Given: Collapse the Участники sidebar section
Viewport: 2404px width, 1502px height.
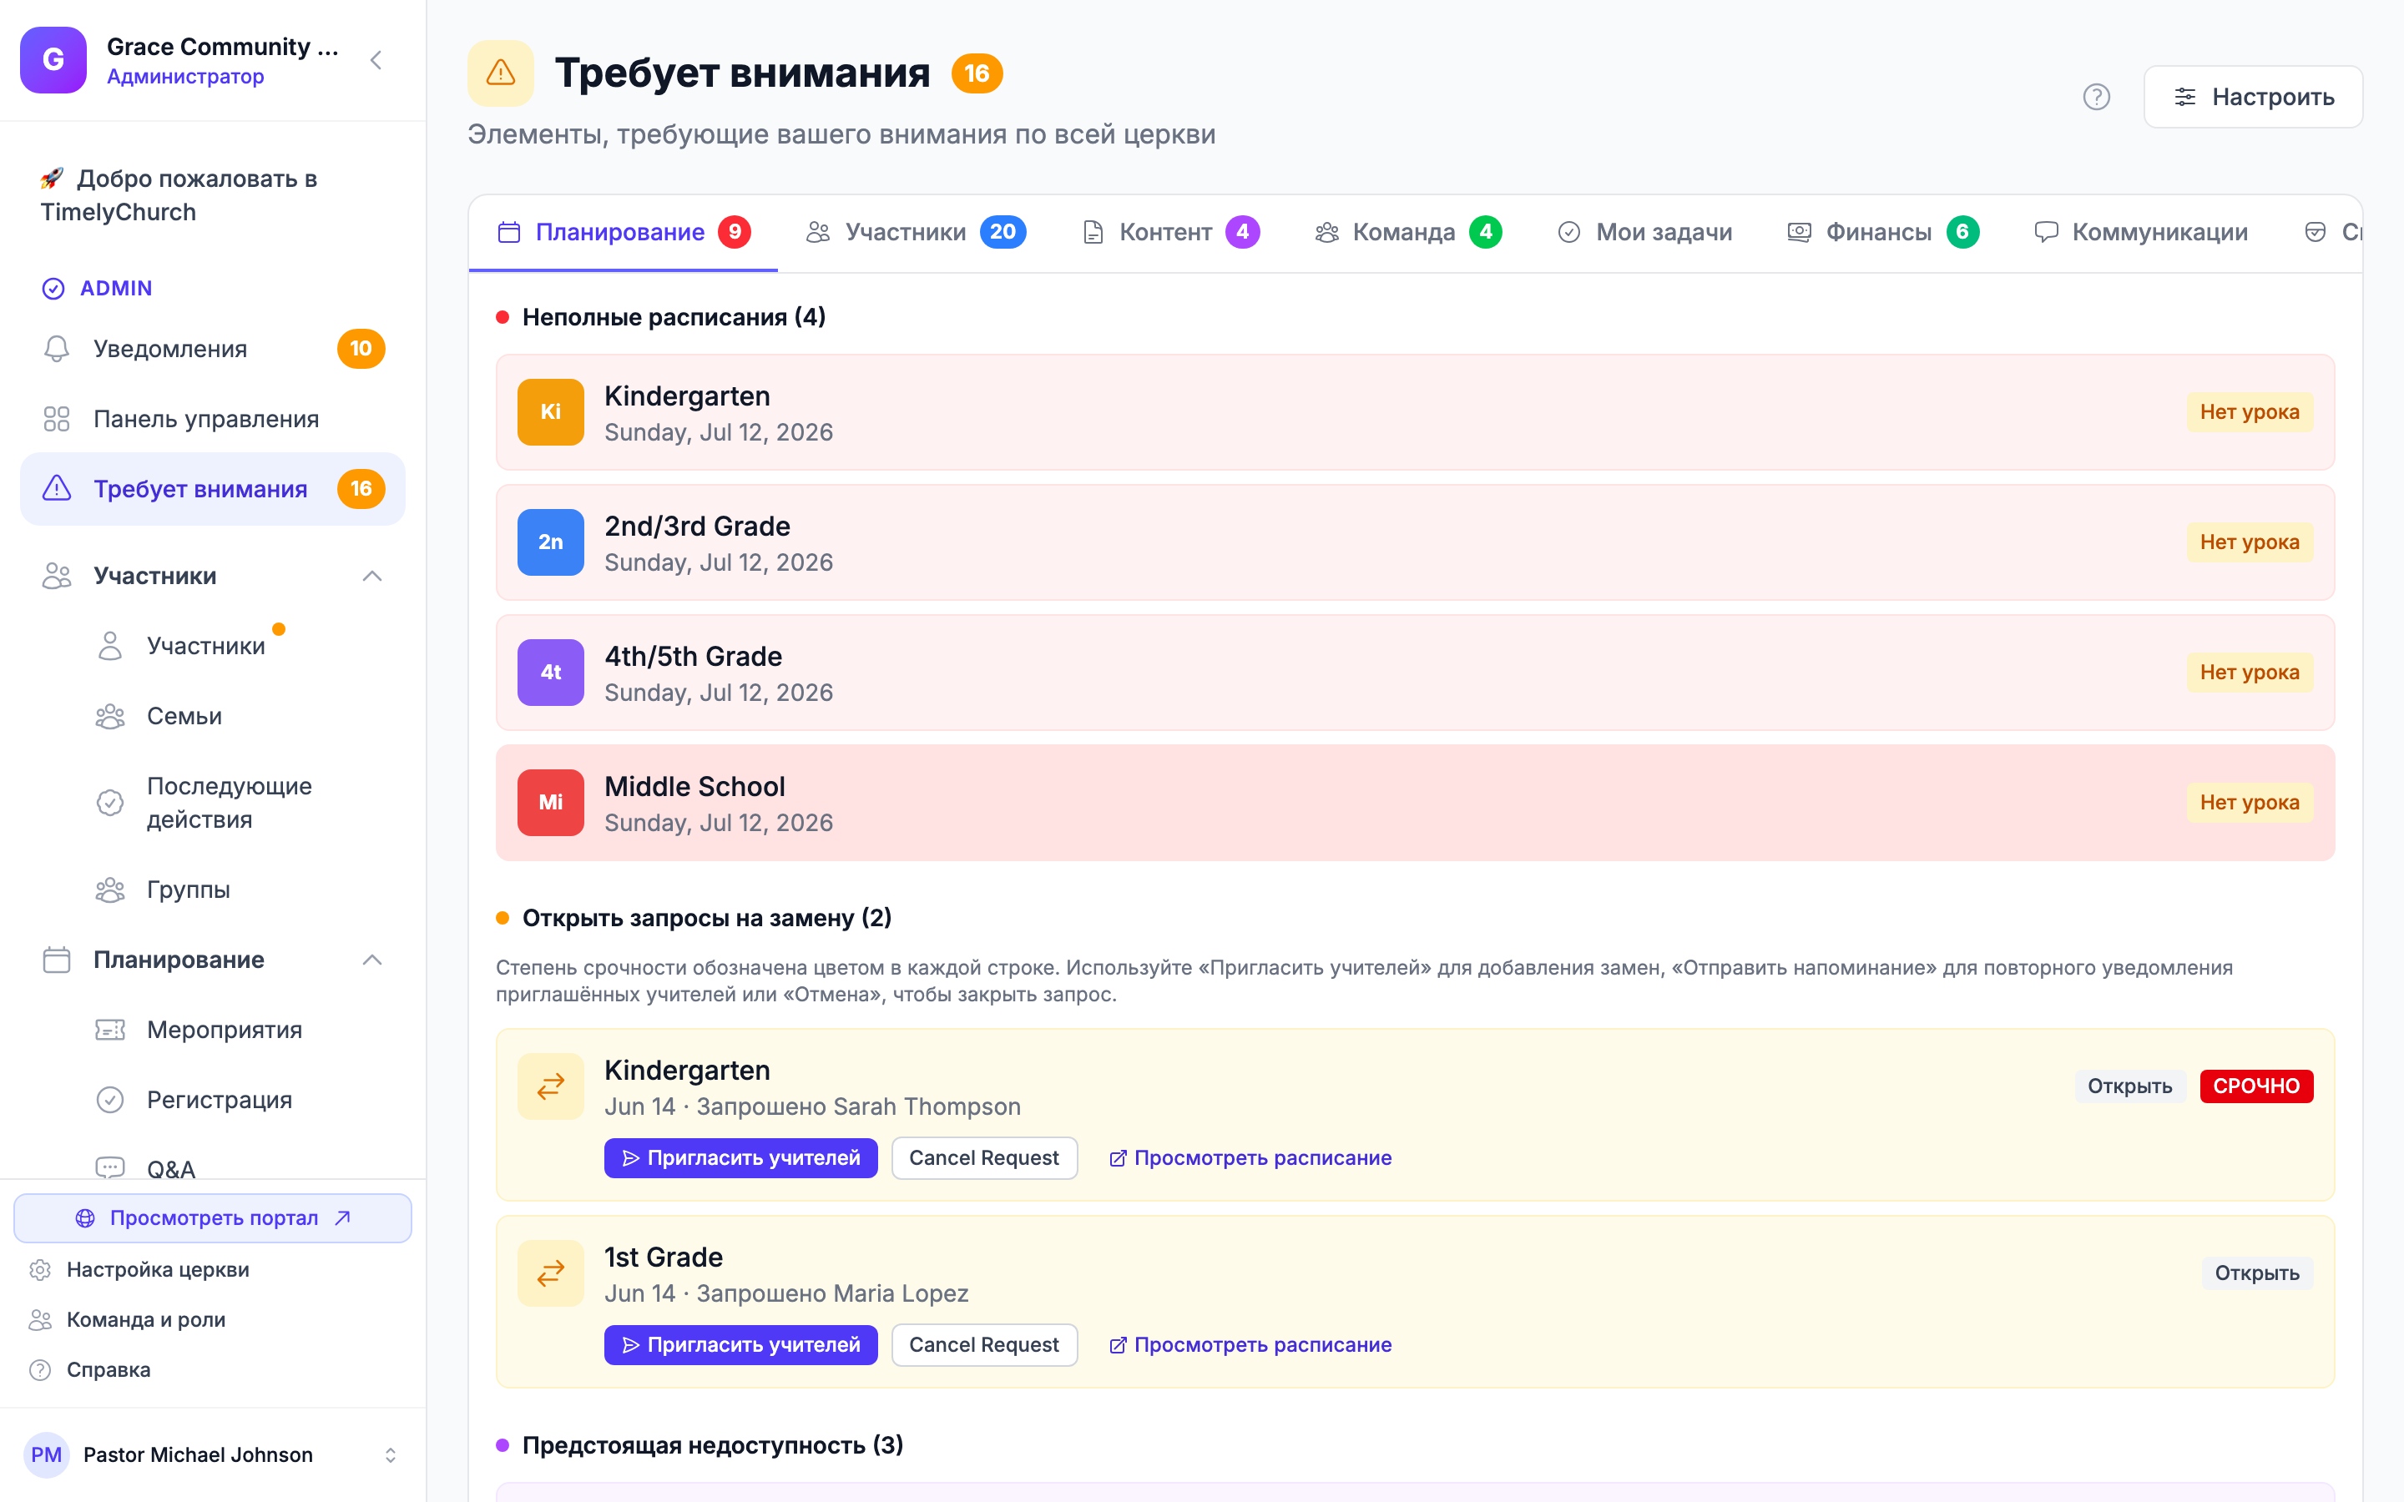Looking at the screenshot, I should tap(372, 576).
